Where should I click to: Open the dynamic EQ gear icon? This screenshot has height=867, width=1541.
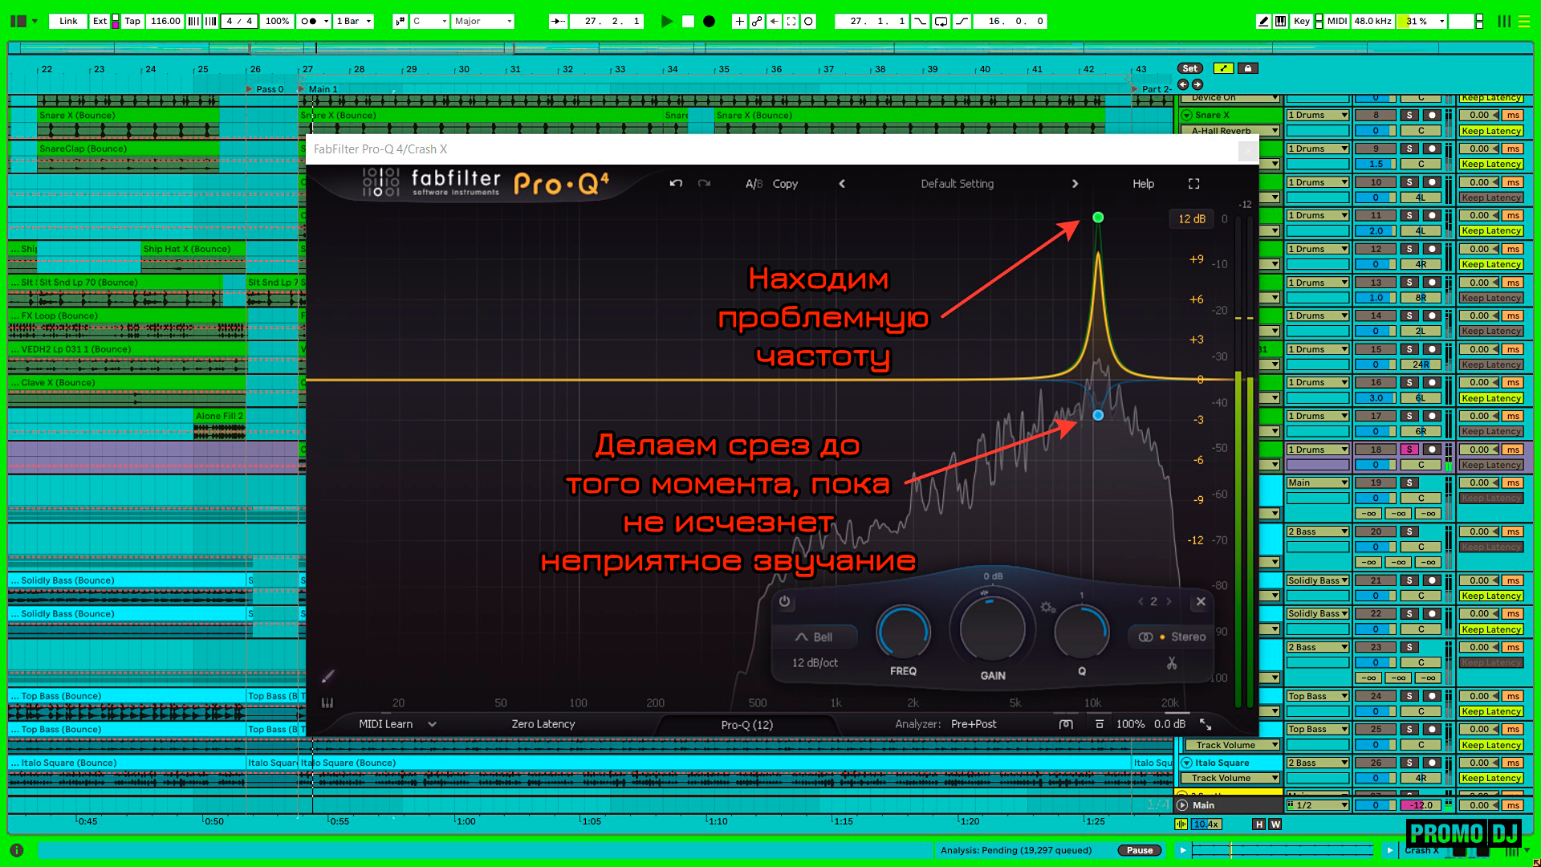(x=1047, y=608)
